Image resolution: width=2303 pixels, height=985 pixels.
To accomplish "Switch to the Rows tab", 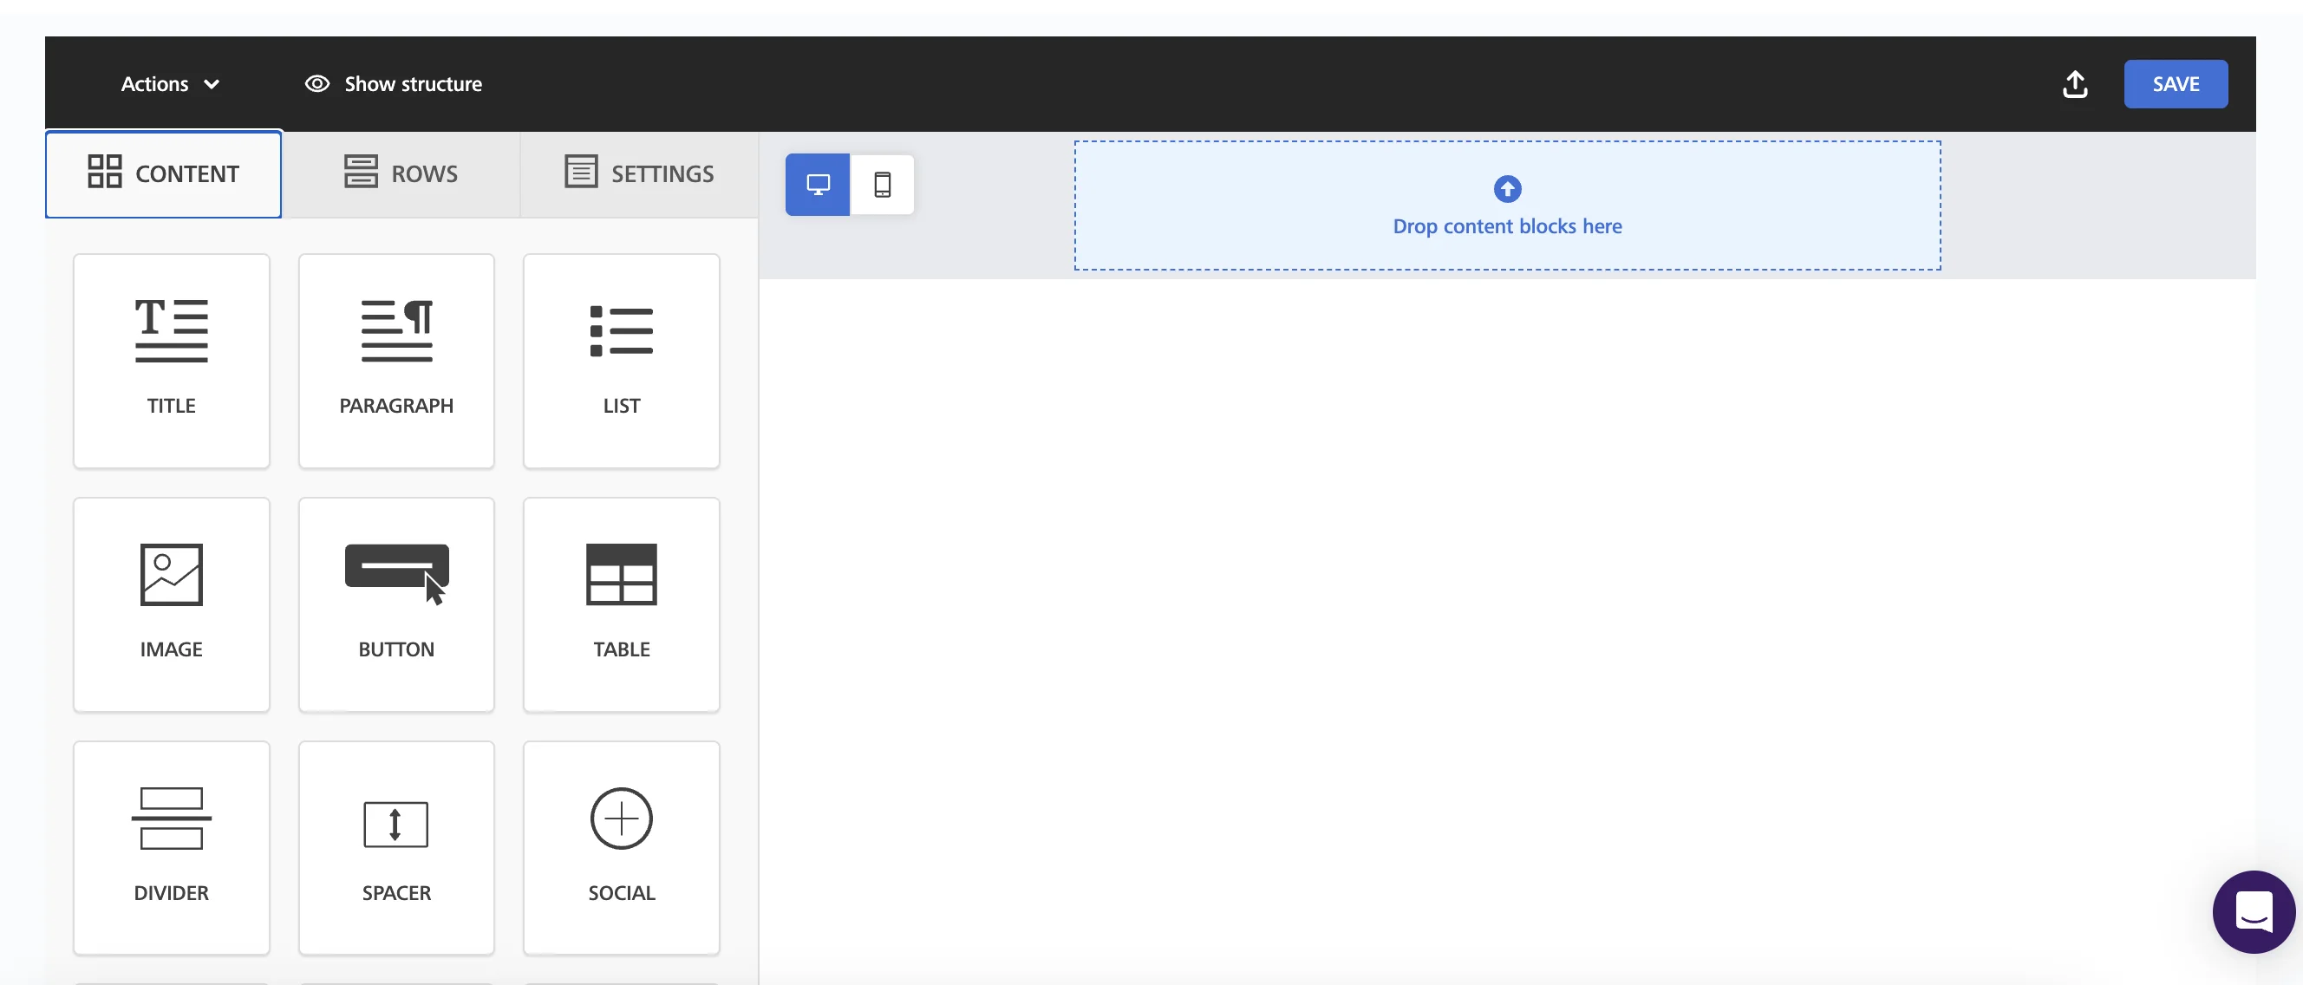I will (401, 173).
